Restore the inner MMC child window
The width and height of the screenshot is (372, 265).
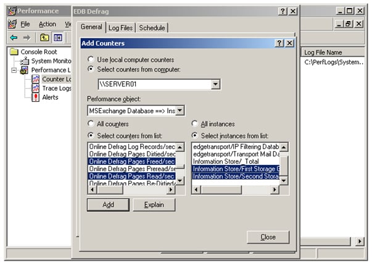(349, 23)
